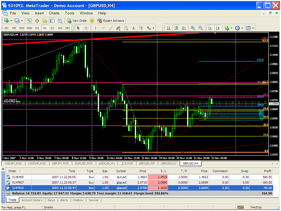Select the Text Label tool
This screenshot has width=281, height=211.
[141, 28]
